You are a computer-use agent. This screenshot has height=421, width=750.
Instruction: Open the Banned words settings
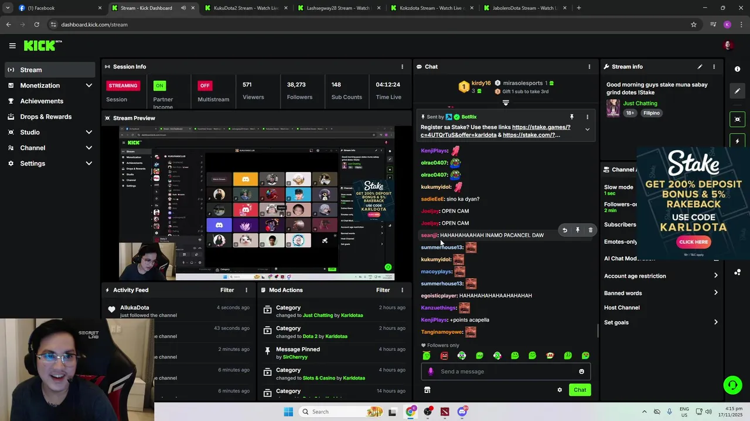tap(661, 293)
